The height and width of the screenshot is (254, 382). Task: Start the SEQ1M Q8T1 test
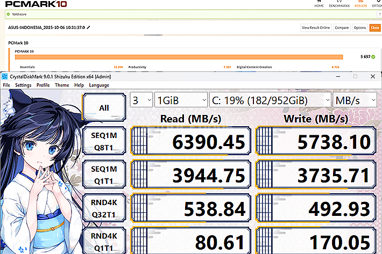104,141
